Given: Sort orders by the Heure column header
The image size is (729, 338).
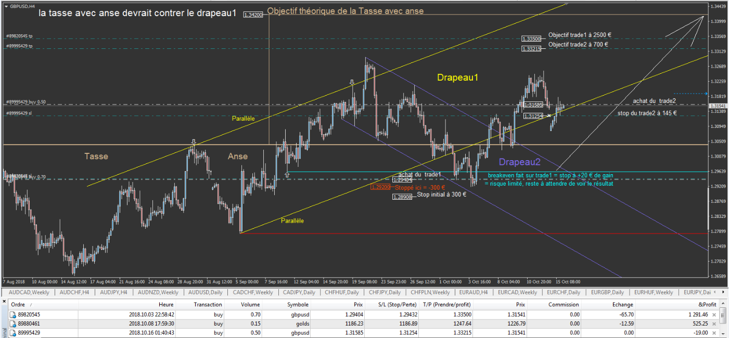Looking at the screenshot, I should [x=167, y=305].
